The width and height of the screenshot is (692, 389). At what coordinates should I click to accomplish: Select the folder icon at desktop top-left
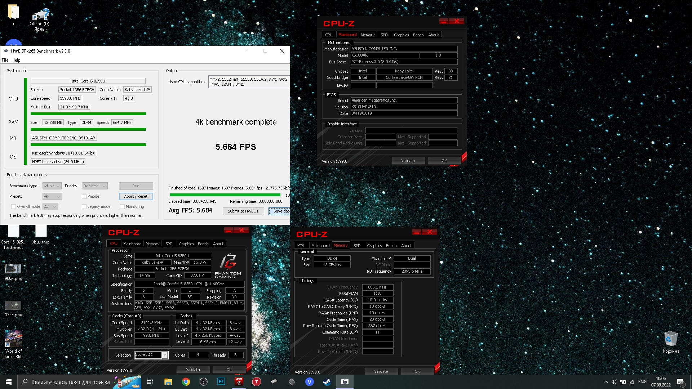(13, 14)
